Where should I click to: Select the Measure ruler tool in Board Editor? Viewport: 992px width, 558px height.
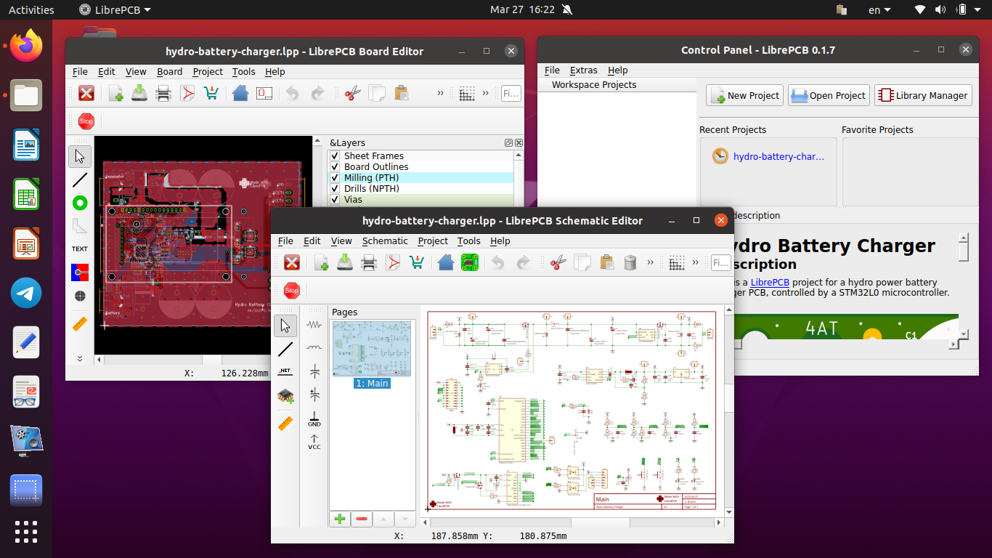[x=80, y=324]
